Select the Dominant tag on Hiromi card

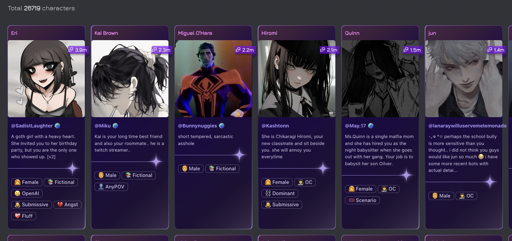[280, 193]
